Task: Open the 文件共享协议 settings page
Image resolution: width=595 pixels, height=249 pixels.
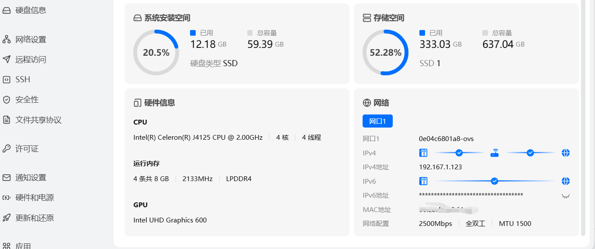Action: (38, 120)
